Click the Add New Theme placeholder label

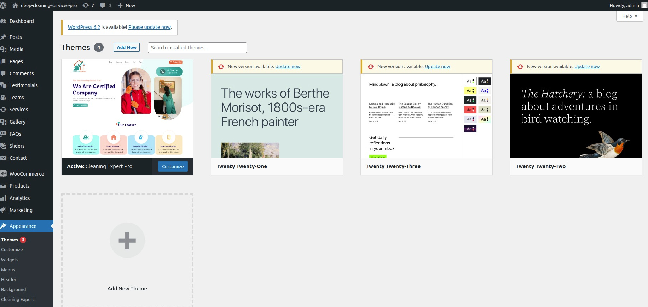tap(127, 289)
